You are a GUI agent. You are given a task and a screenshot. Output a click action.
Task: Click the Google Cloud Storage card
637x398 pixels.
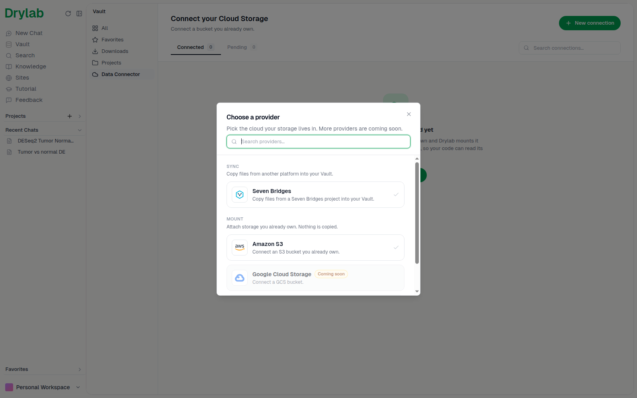(x=315, y=278)
